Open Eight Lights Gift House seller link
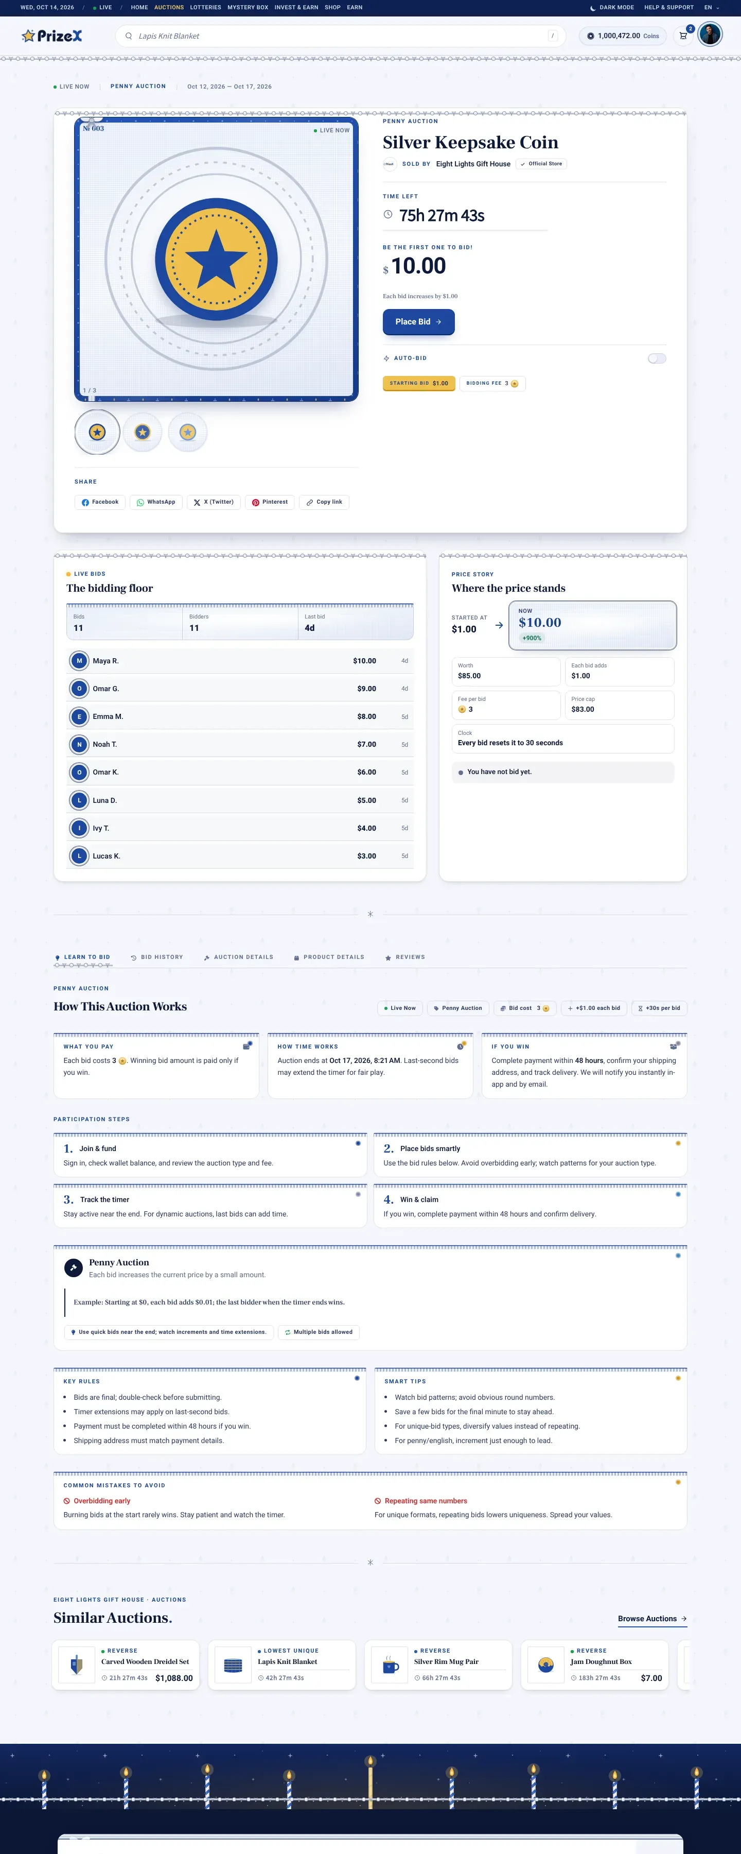 pos(473,164)
